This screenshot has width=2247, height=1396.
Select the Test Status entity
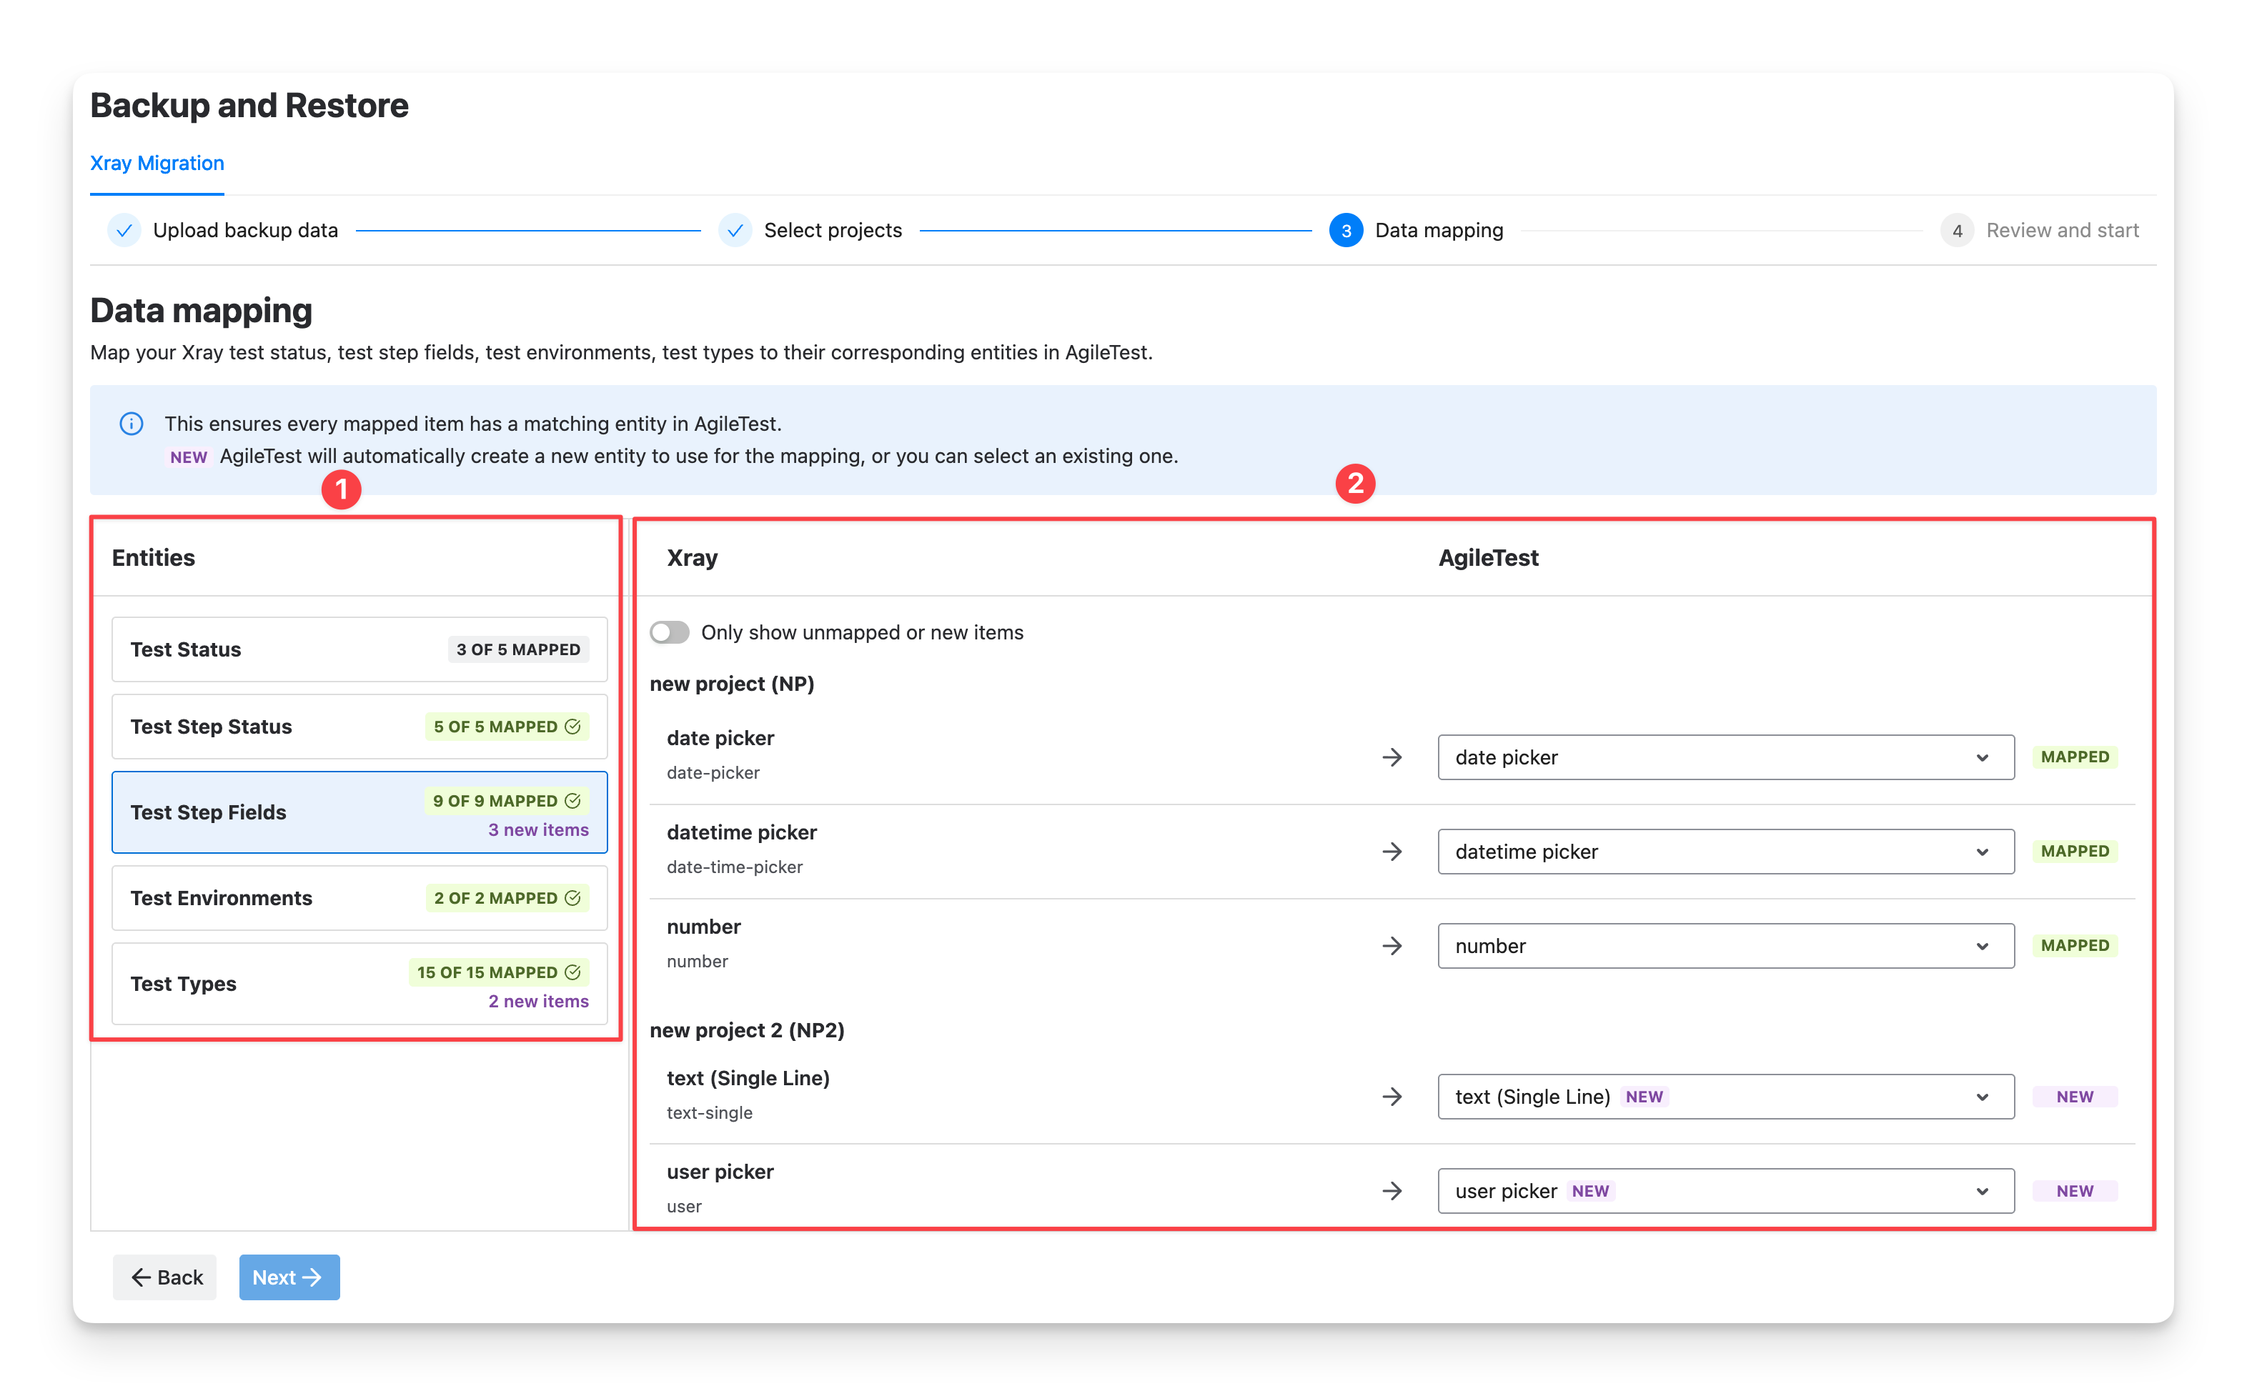pos(359,649)
